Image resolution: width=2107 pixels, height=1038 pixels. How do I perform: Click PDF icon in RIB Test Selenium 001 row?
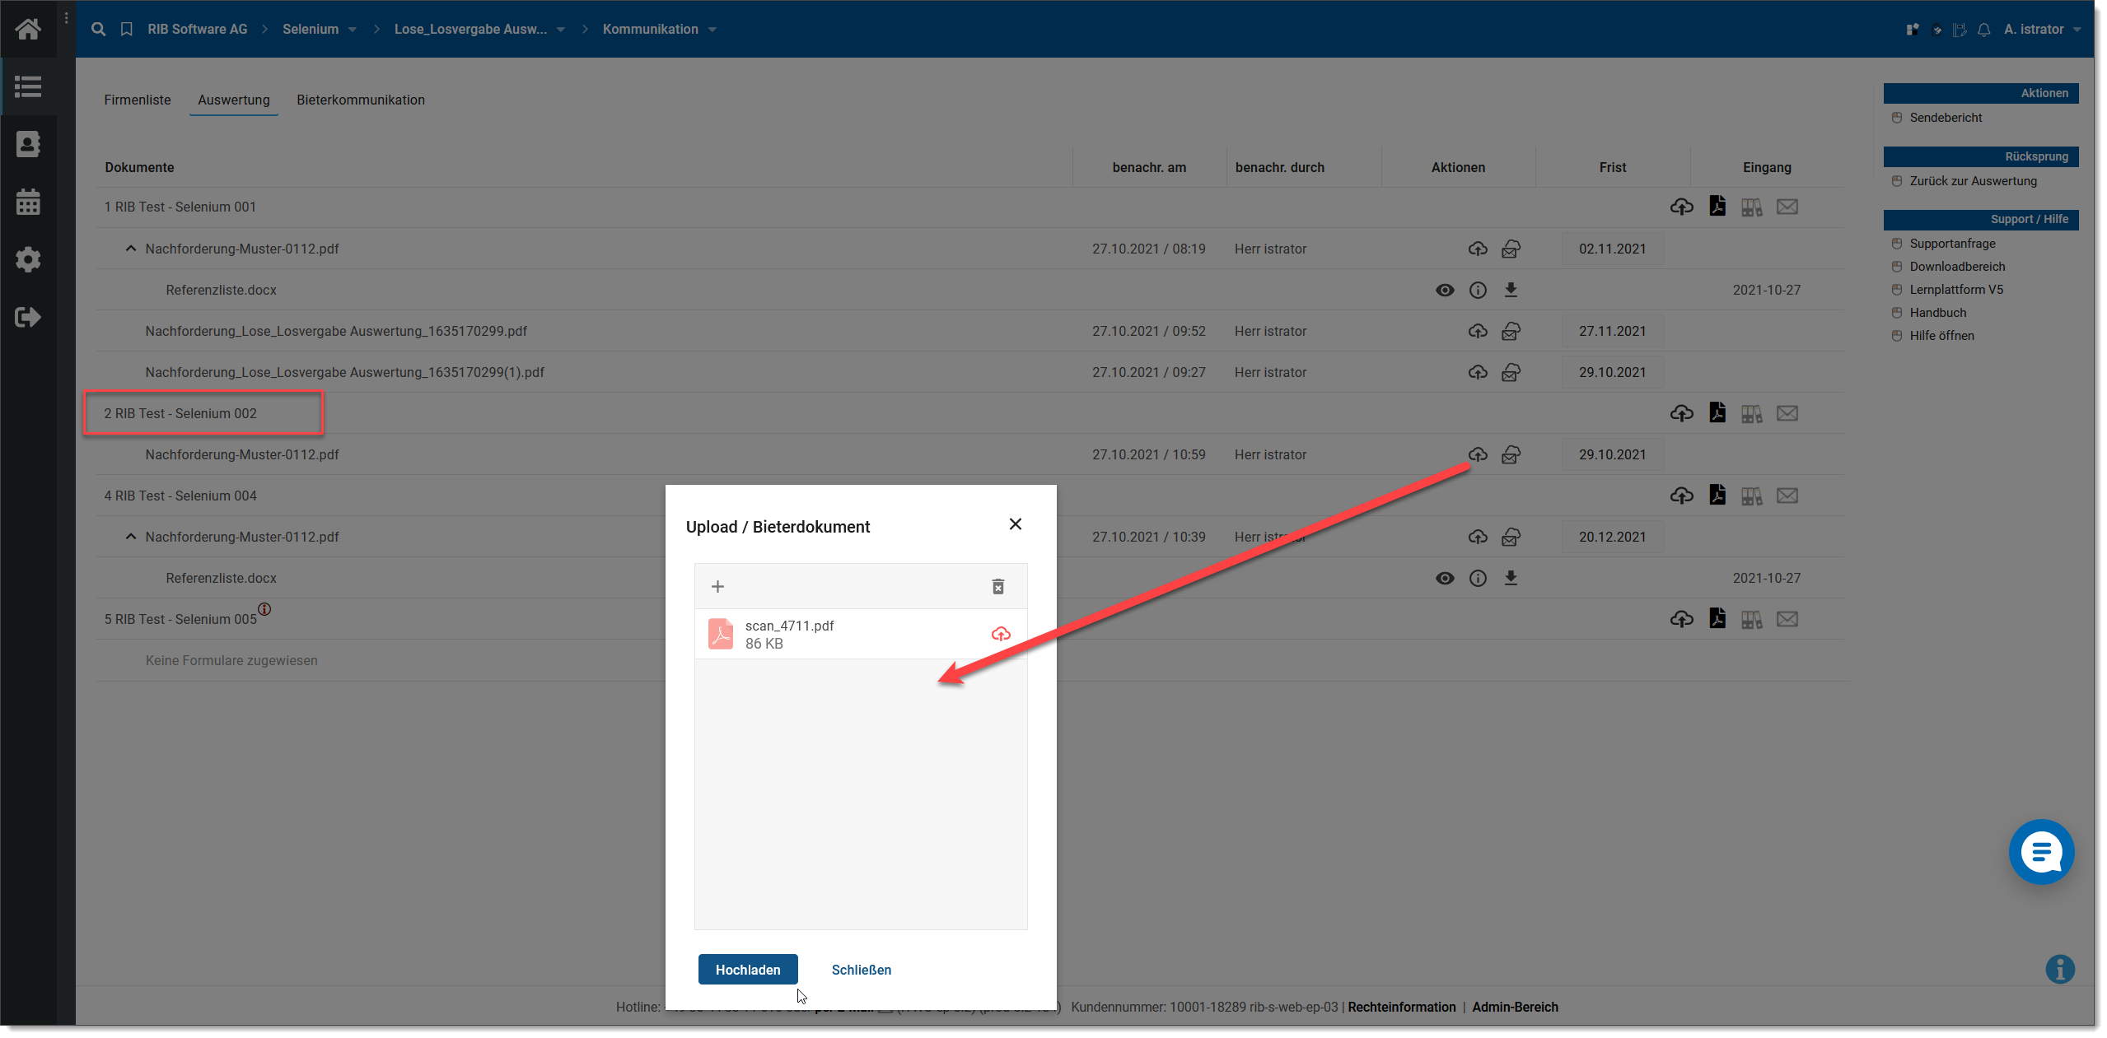click(x=1717, y=206)
